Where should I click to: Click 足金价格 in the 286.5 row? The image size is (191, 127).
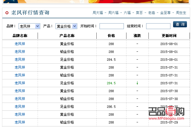coord(67,107)
